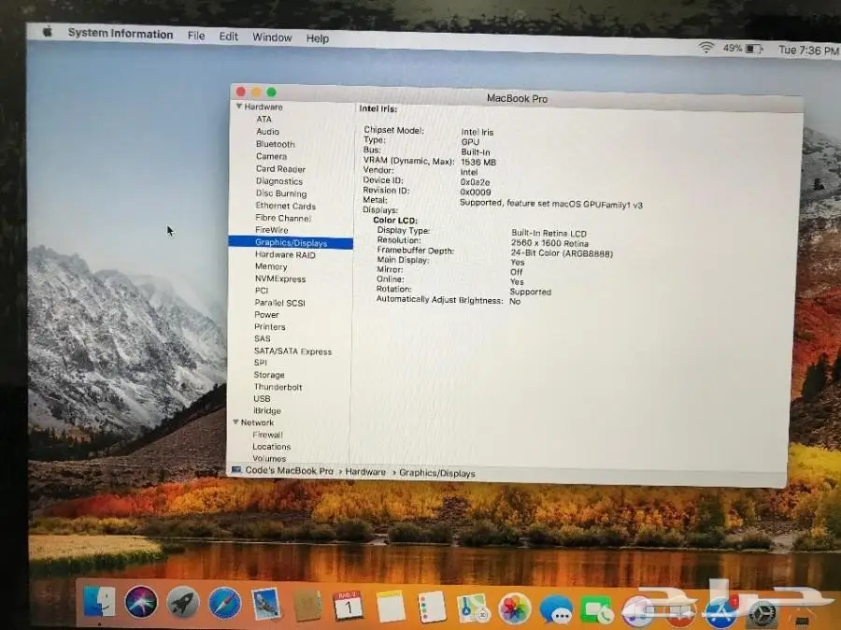Select Card Reader in the sidebar
Viewport: 841px width, 630px height.
point(280,168)
